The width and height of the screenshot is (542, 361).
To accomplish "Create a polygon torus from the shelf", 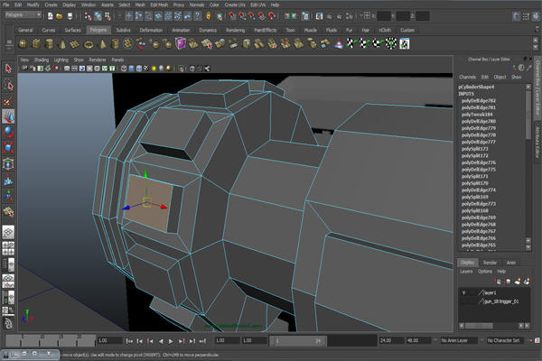I will 89,44.
